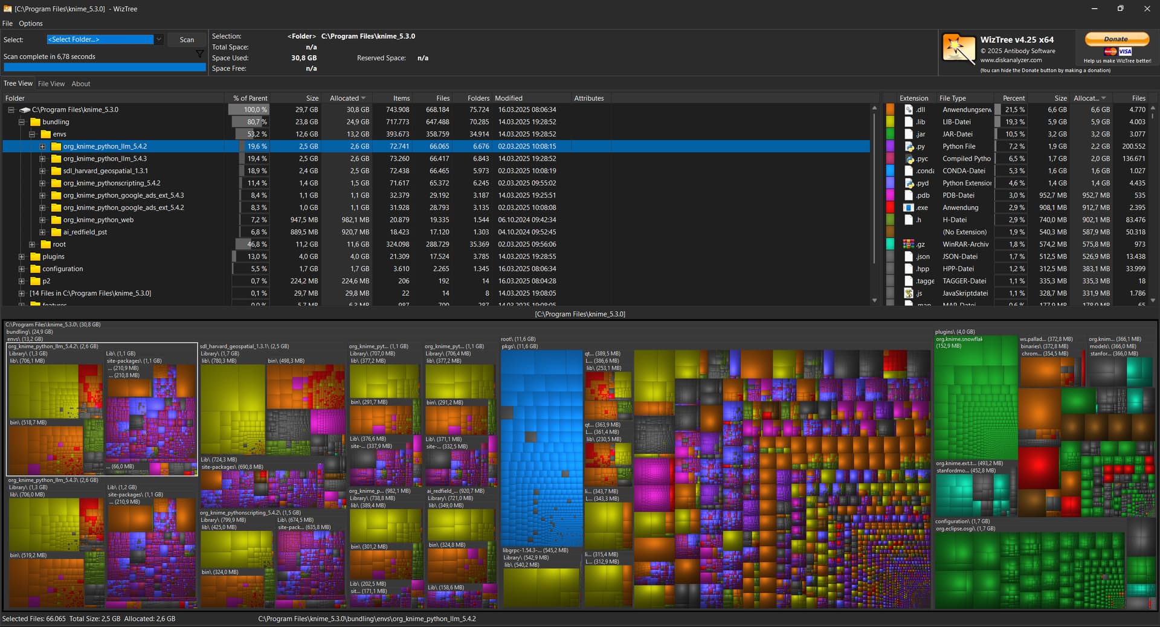Click the .dll file type icon

point(908,110)
